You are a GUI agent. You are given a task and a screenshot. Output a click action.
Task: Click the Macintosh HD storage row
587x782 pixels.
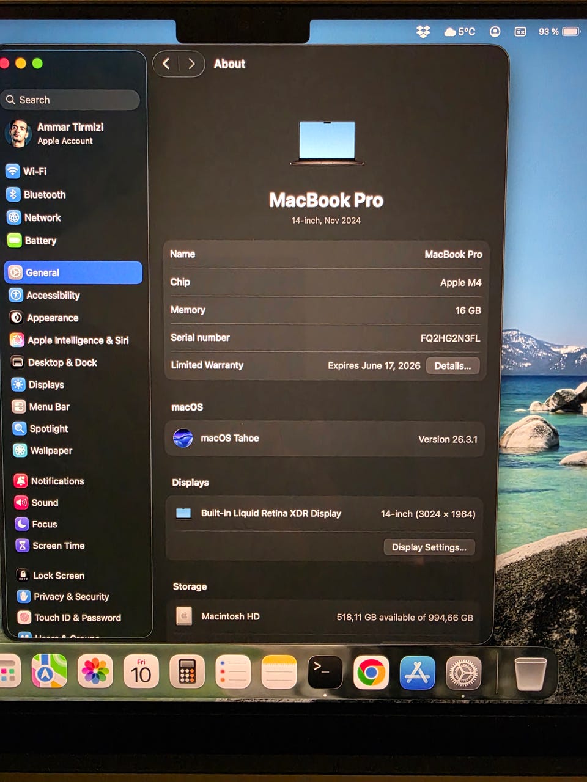tap(325, 616)
